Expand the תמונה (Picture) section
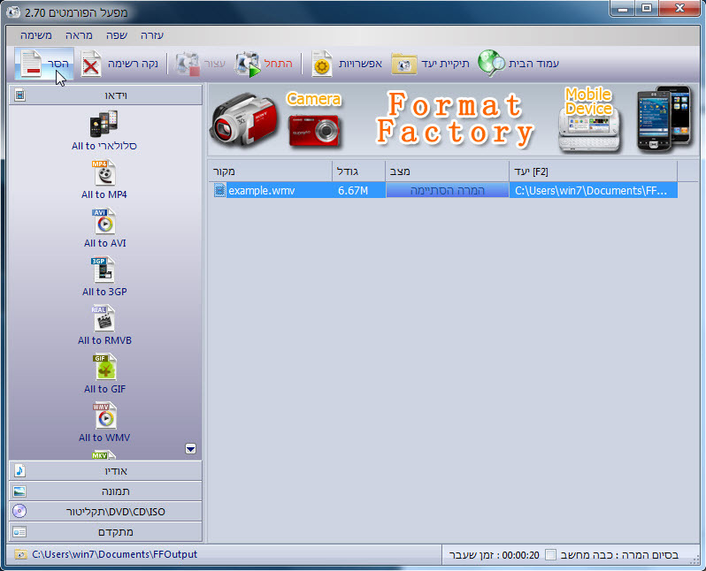 click(x=105, y=491)
